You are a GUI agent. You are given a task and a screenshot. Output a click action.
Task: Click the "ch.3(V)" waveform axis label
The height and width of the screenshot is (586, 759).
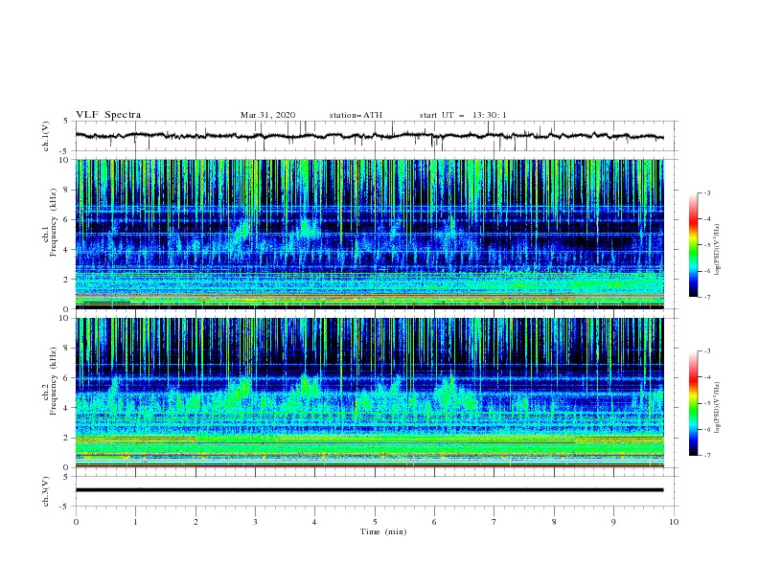coord(46,491)
